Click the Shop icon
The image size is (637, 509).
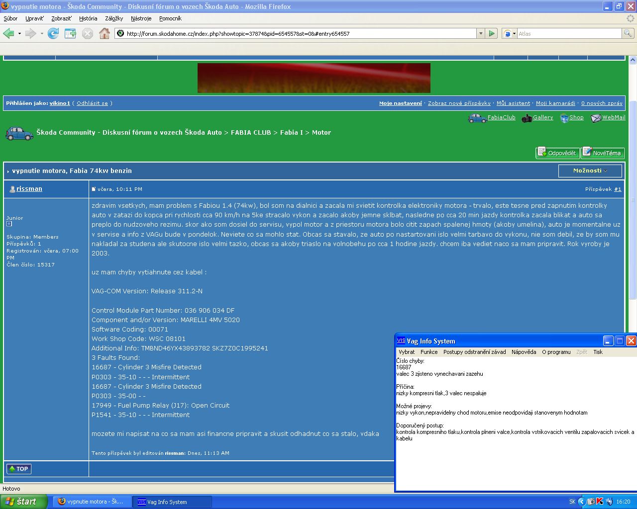[x=564, y=118]
